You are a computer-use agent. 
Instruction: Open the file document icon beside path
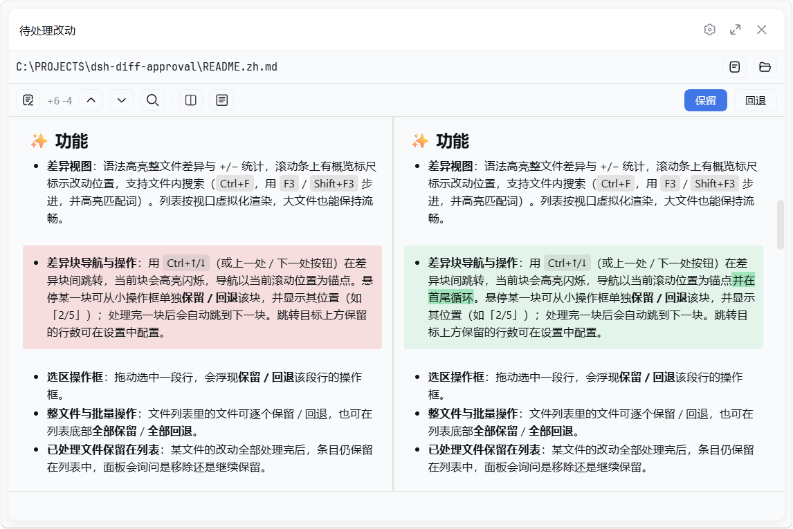[735, 66]
